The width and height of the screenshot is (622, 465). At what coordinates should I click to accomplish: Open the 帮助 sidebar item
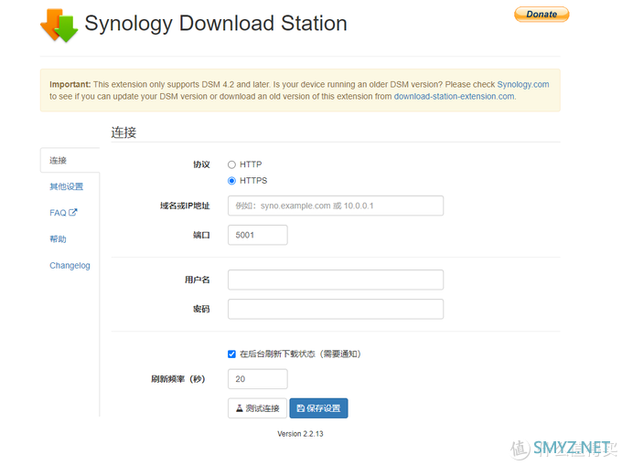coord(58,238)
